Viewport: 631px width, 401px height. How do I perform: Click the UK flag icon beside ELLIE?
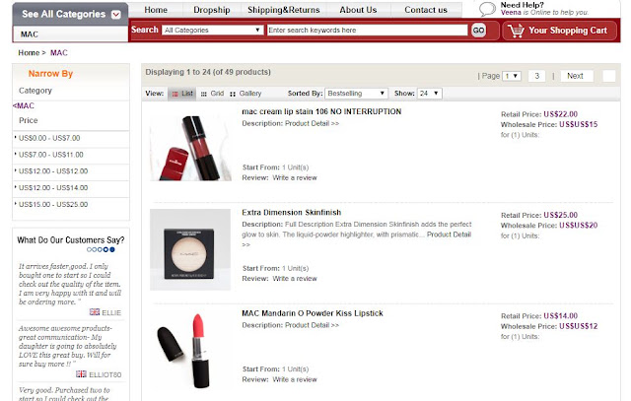point(95,312)
